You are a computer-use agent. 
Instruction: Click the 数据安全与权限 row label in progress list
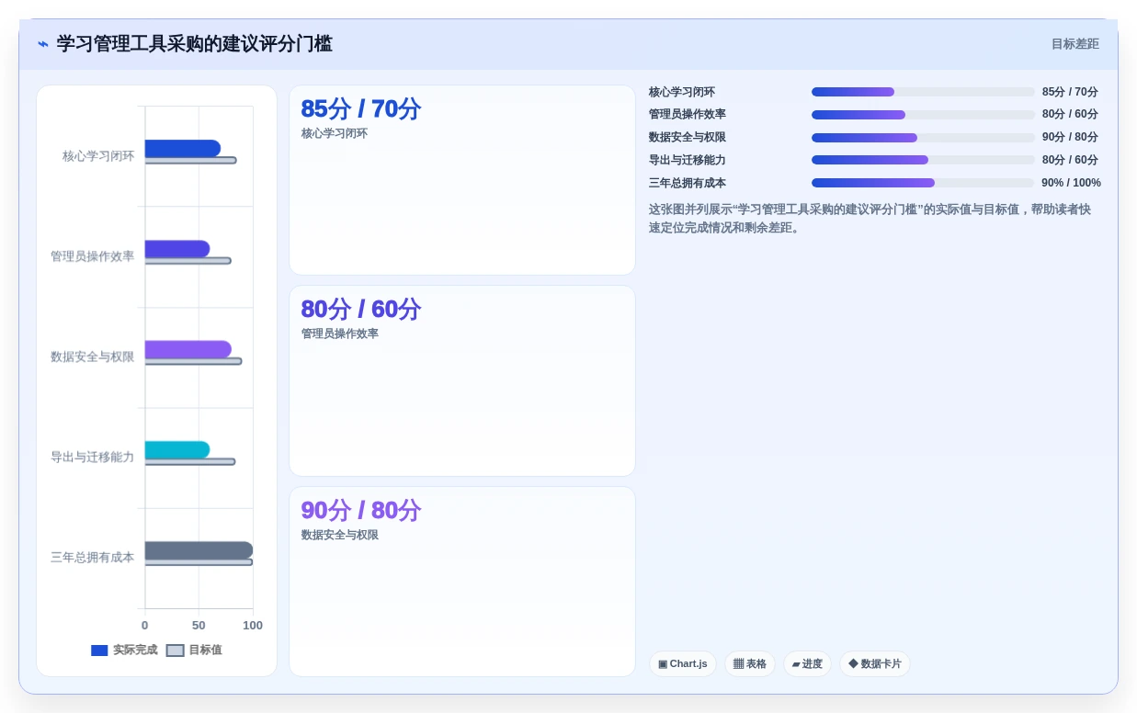[x=688, y=138]
